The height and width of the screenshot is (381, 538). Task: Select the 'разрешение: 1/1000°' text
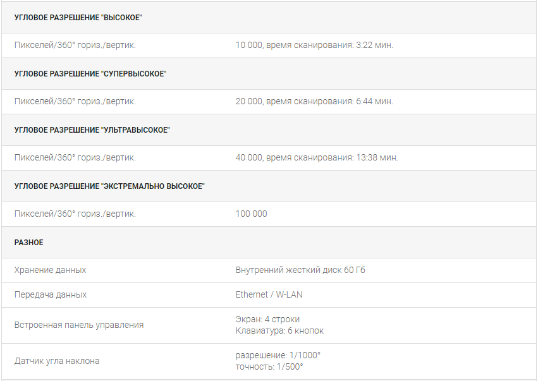click(x=278, y=355)
